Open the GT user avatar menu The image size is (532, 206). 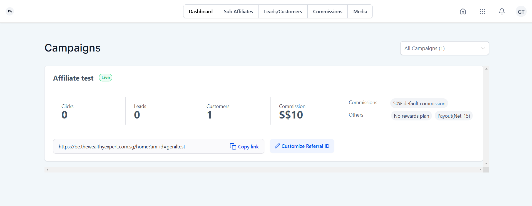pos(521,12)
